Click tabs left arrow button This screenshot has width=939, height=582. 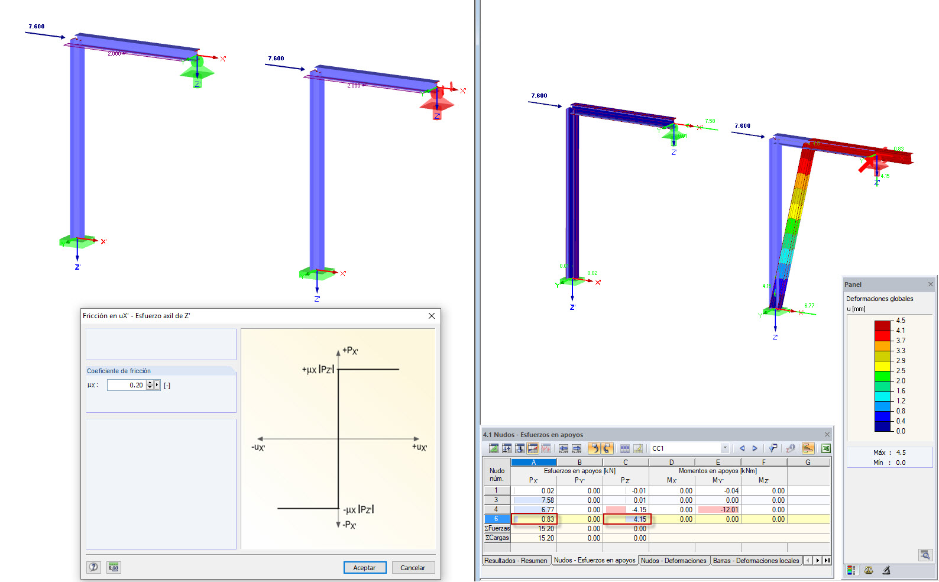pos(808,561)
